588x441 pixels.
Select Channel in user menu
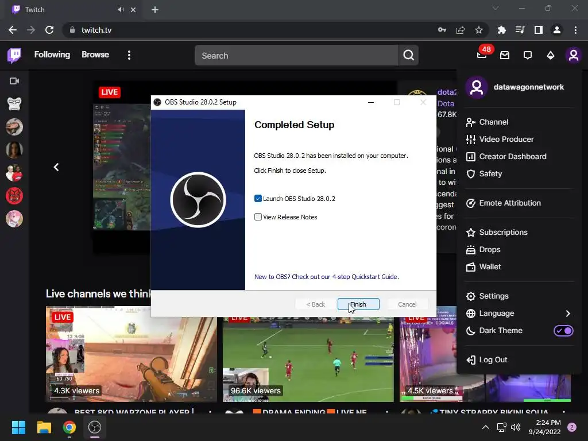point(519,122)
